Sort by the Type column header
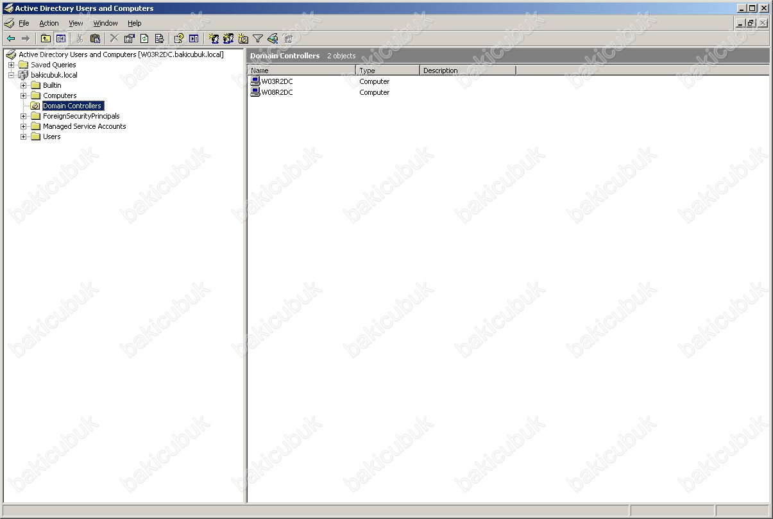This screenshot has height=519, width=773. (388, 70)
